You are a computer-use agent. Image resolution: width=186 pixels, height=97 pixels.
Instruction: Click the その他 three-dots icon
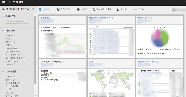pyautogui.click(x=136, y=9)
